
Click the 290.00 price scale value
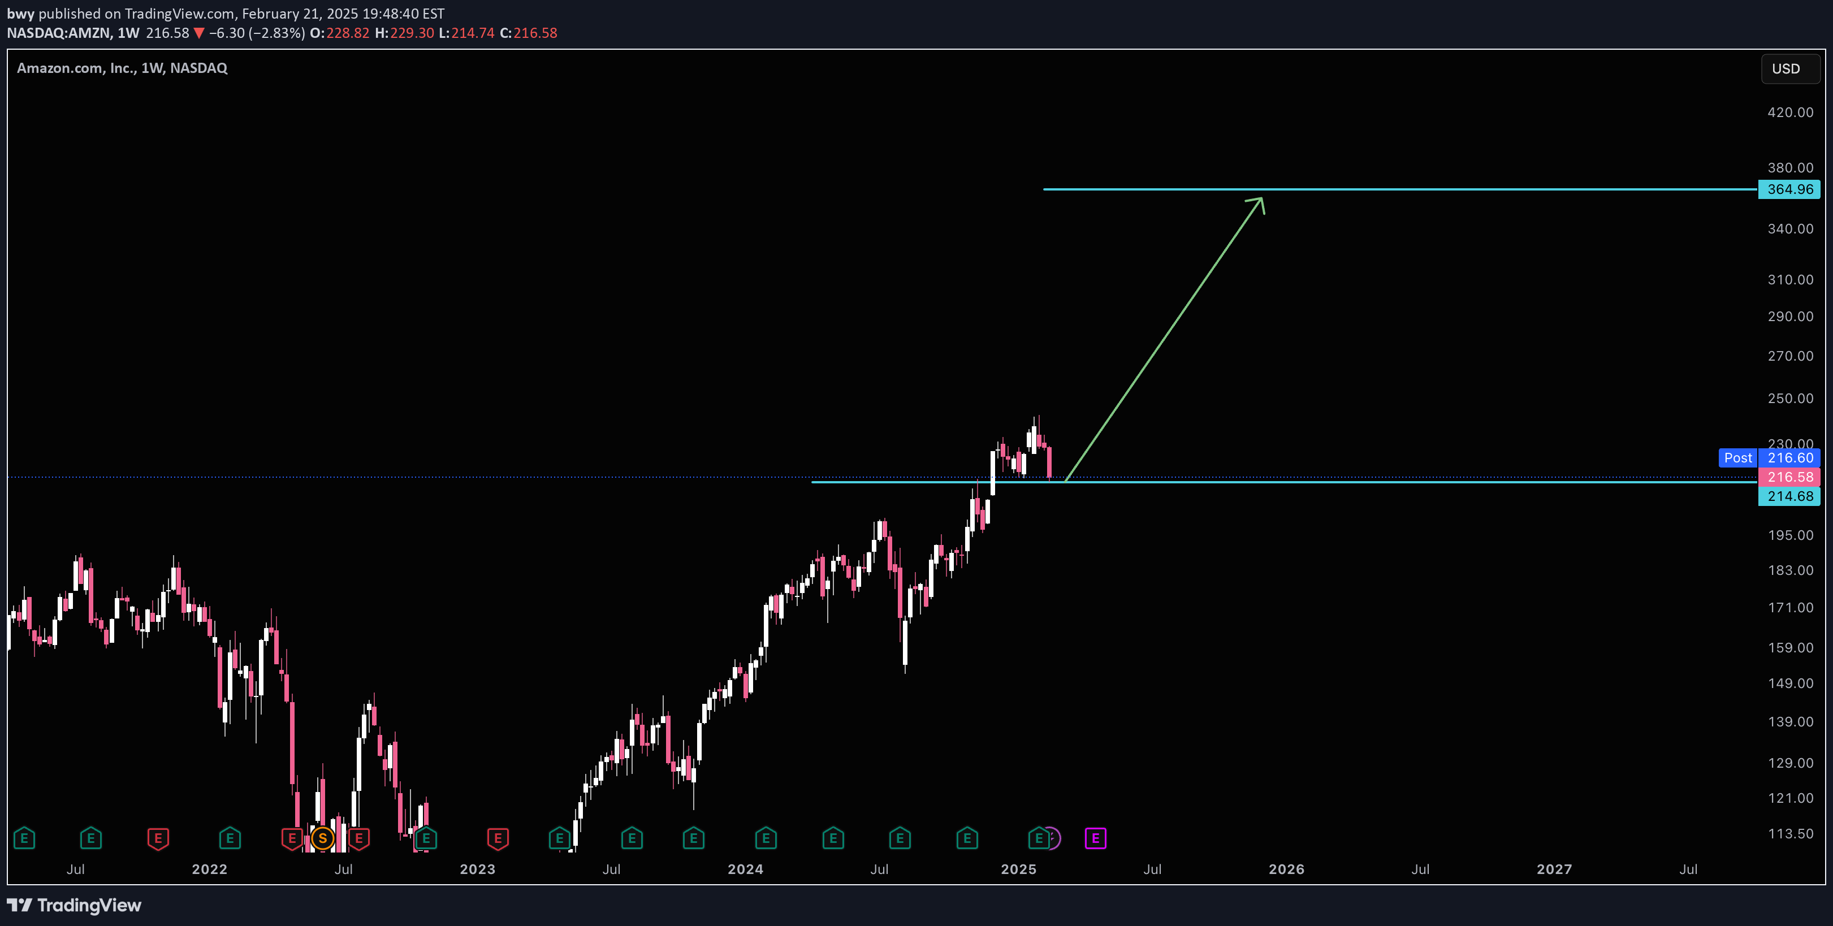point(1790,317)
